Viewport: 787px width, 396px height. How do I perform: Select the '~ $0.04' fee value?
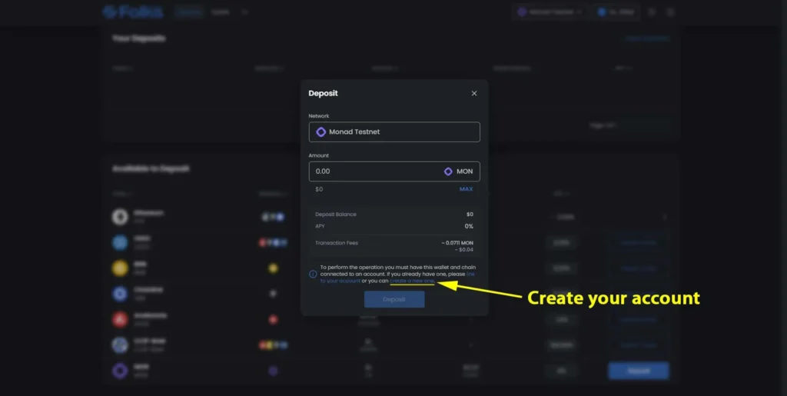point(463,249)
